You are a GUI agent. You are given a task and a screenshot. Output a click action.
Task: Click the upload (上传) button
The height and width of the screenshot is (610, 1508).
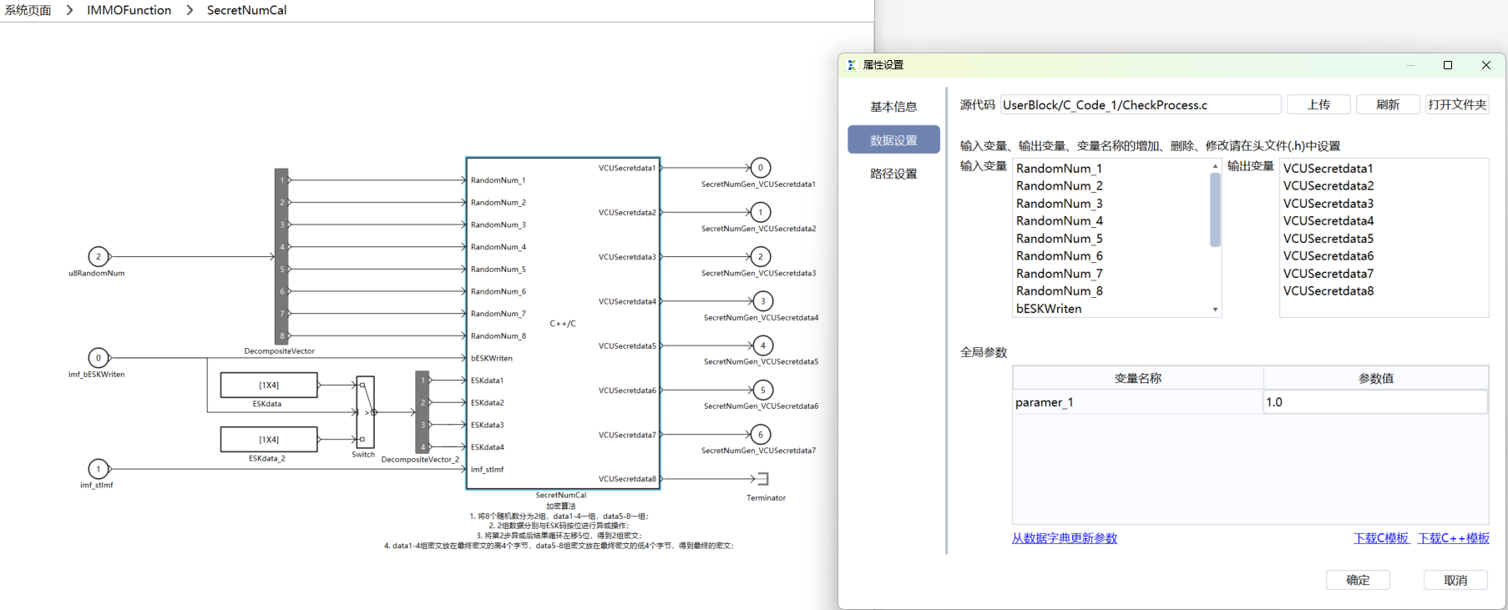1318,104
